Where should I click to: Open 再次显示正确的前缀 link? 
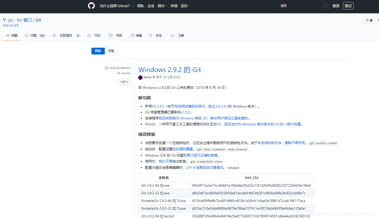coord(202,155)
